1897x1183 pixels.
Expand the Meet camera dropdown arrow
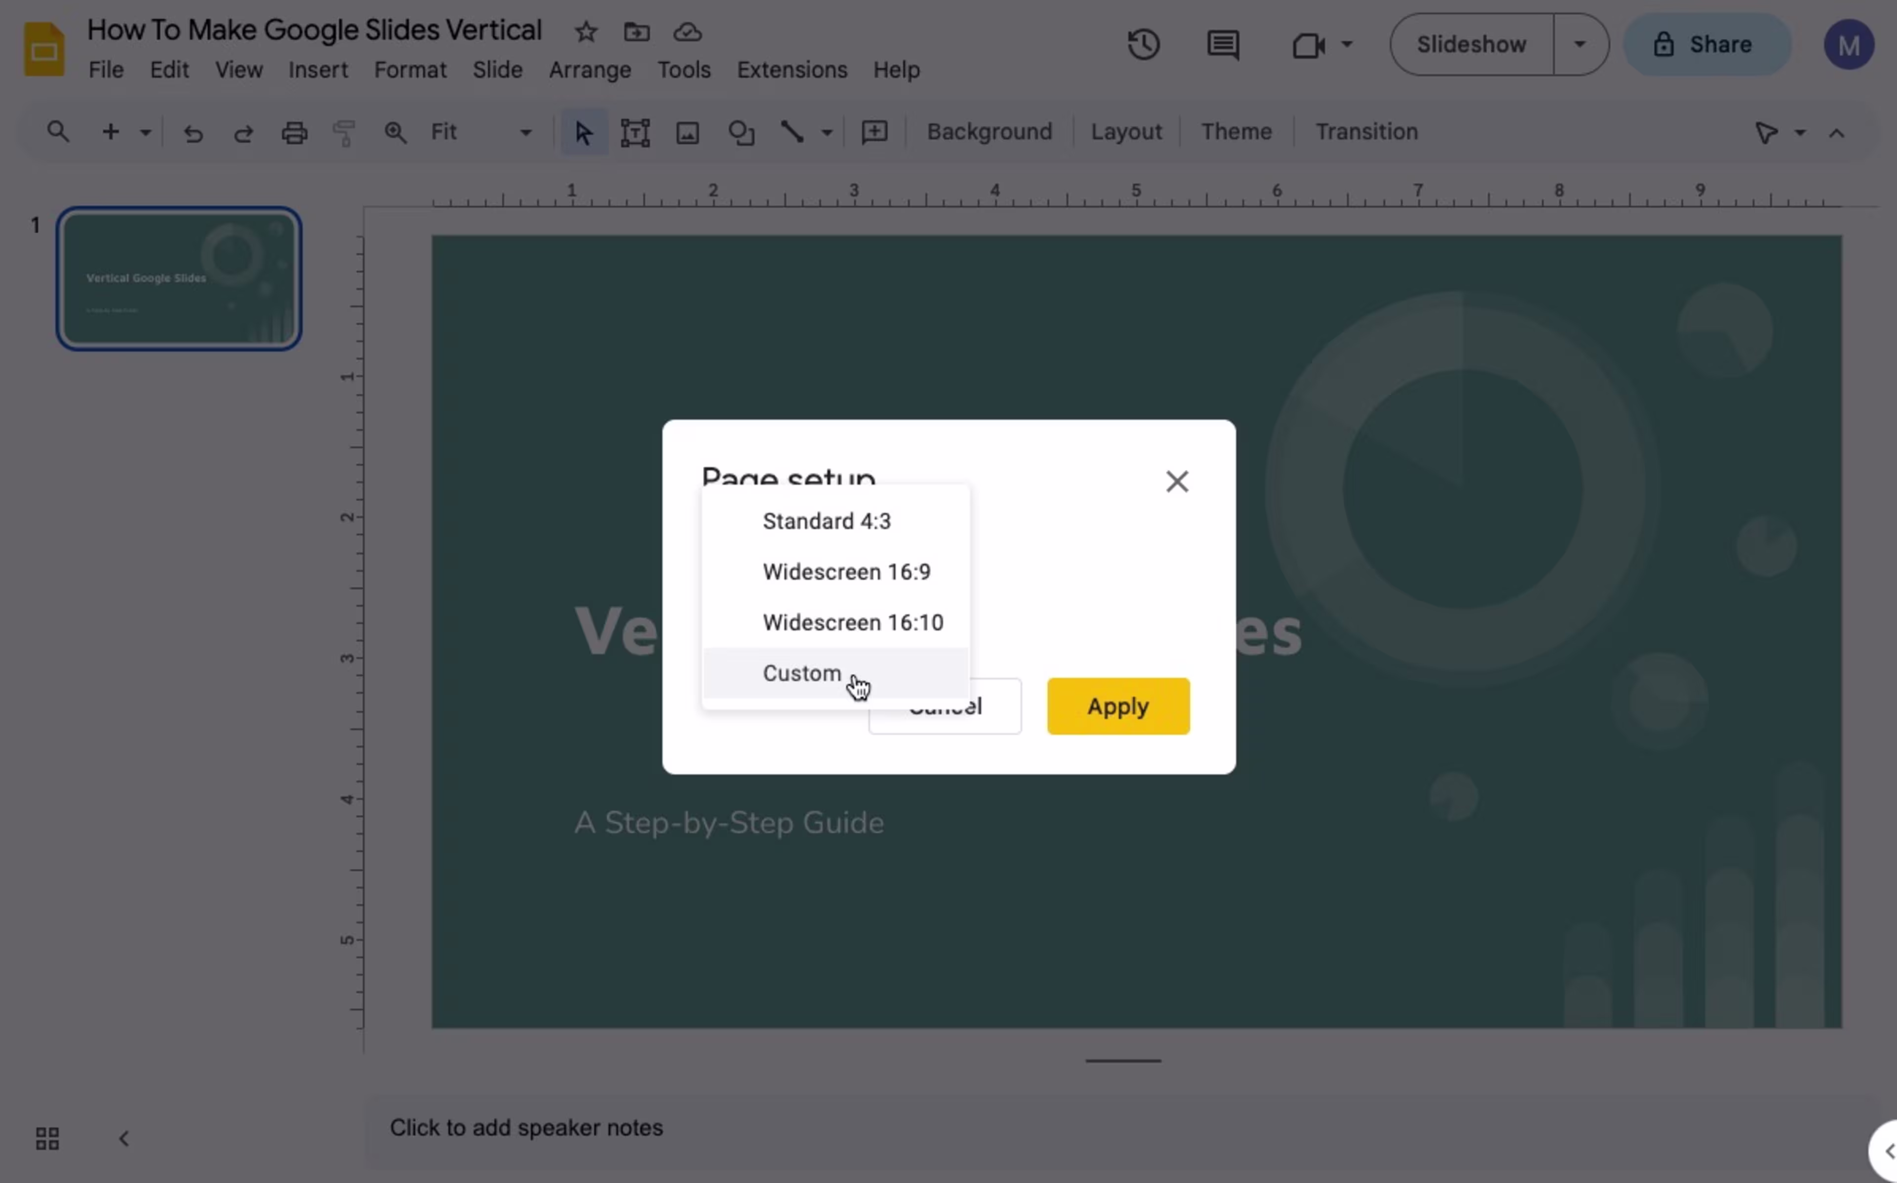(x=1347, y=44)
